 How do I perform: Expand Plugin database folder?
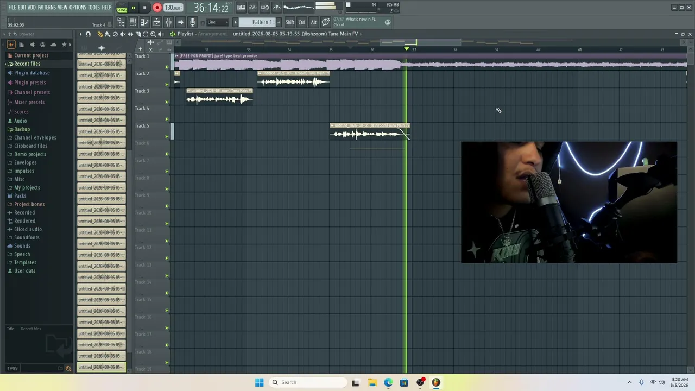point(31,73)
